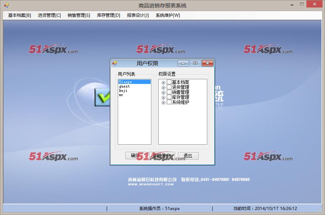Open the 系统维护[W] menu
The width and height of the screenshot is (325, 215).
click(168, 15)
